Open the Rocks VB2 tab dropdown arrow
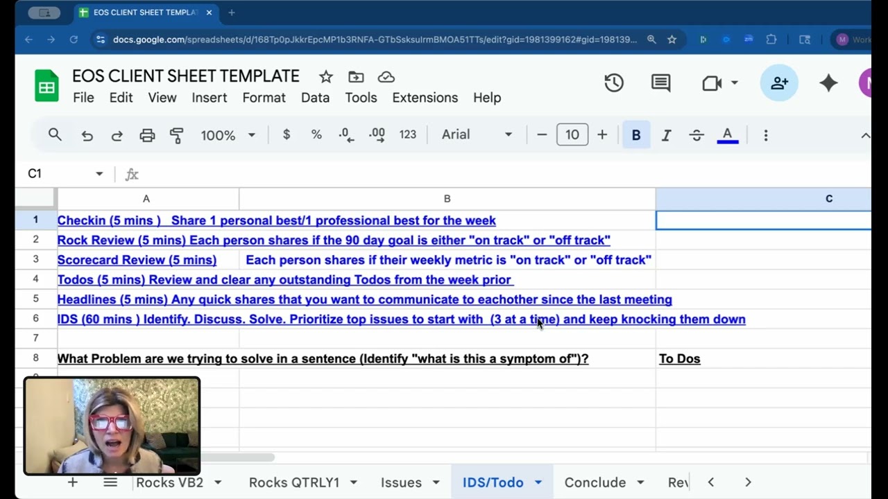This screenshot has height=499, width=888. (x=218, y=482)
